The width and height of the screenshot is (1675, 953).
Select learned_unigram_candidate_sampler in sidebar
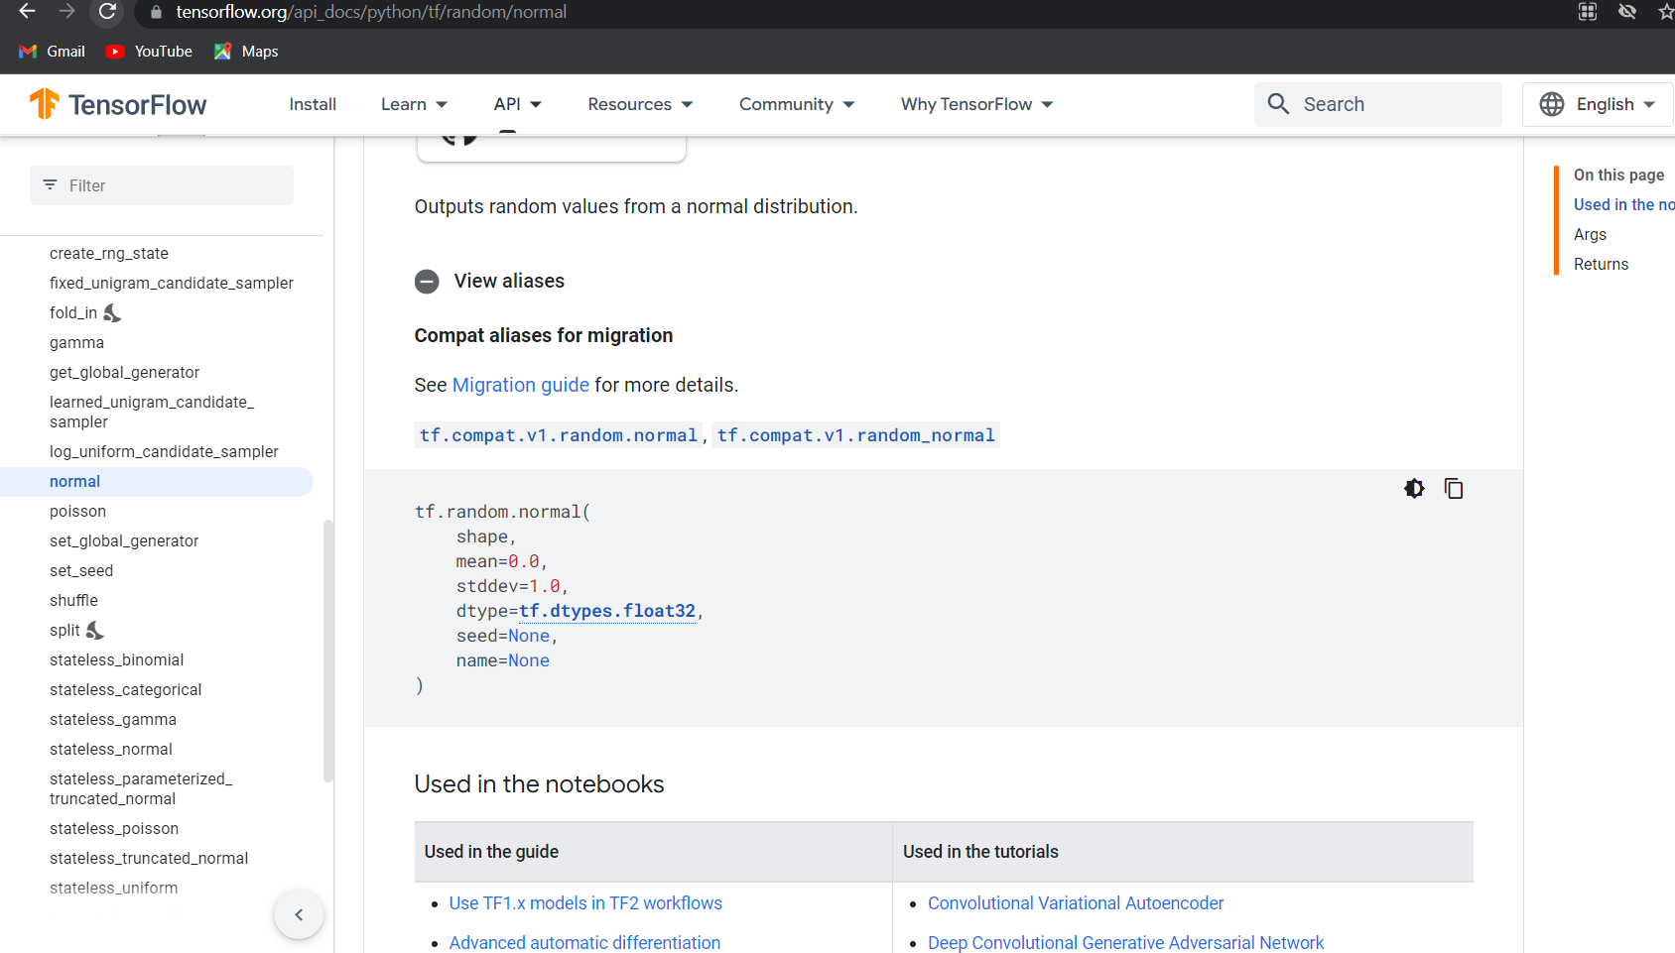pyautogui.click(x=152, y=413)
